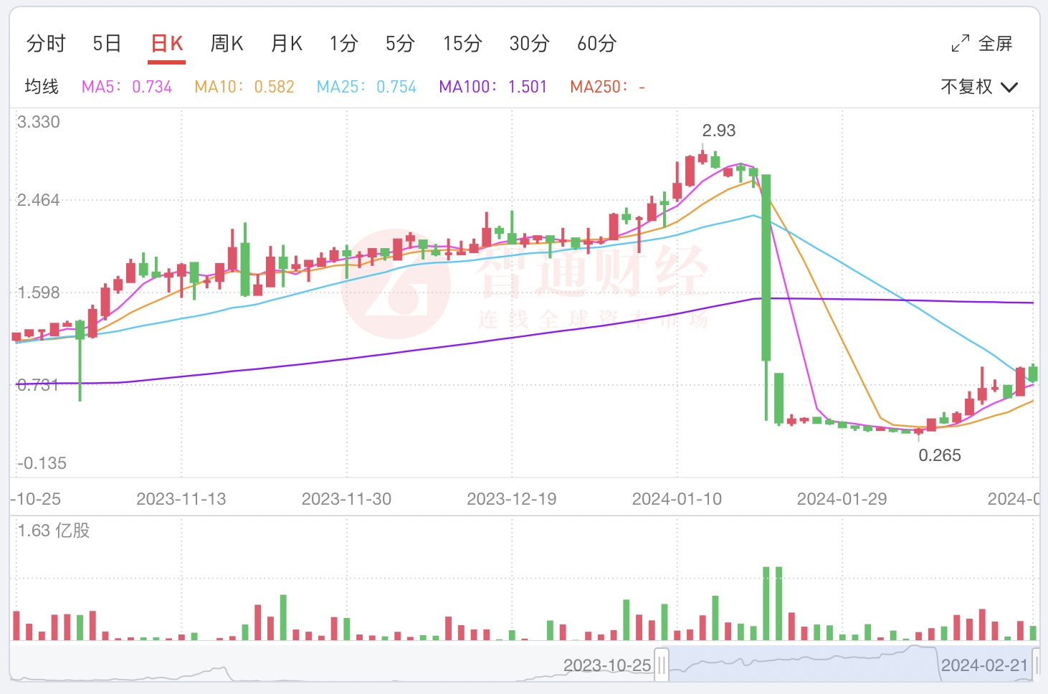
Task: Show the 1分 minute chart
Action: point(343,44)
